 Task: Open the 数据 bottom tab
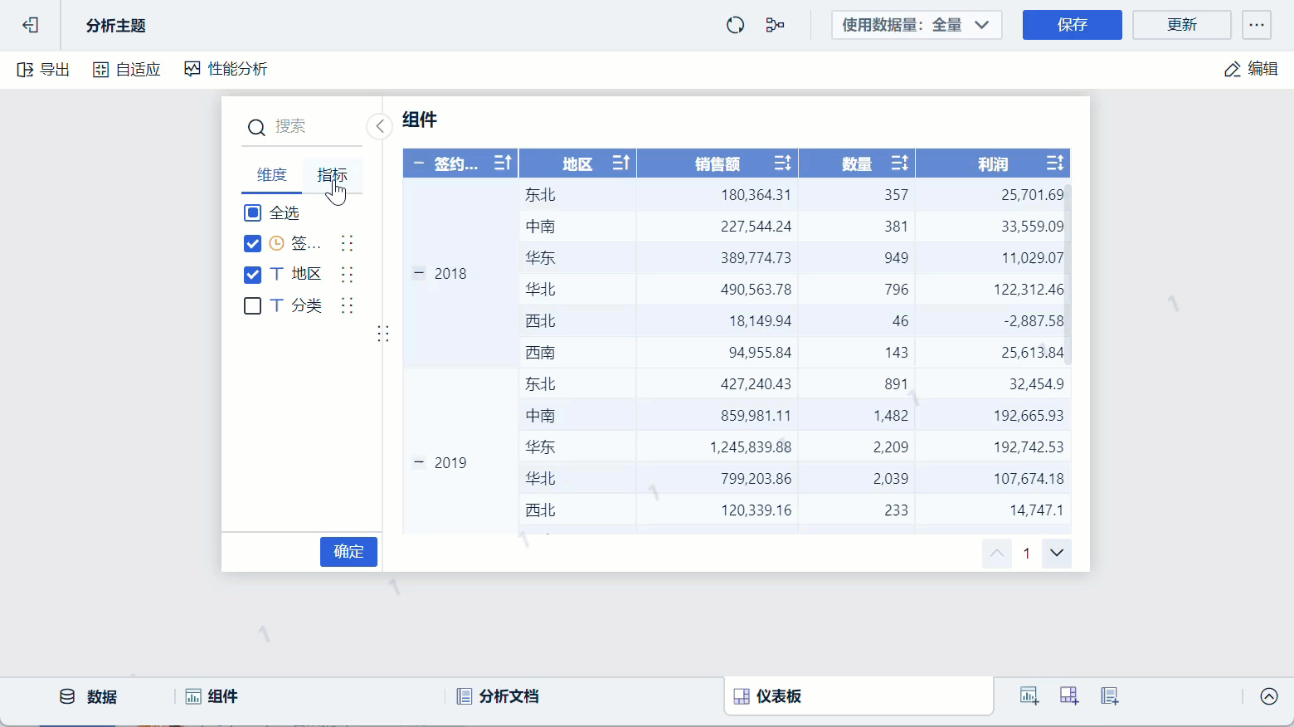click(89, 696)
